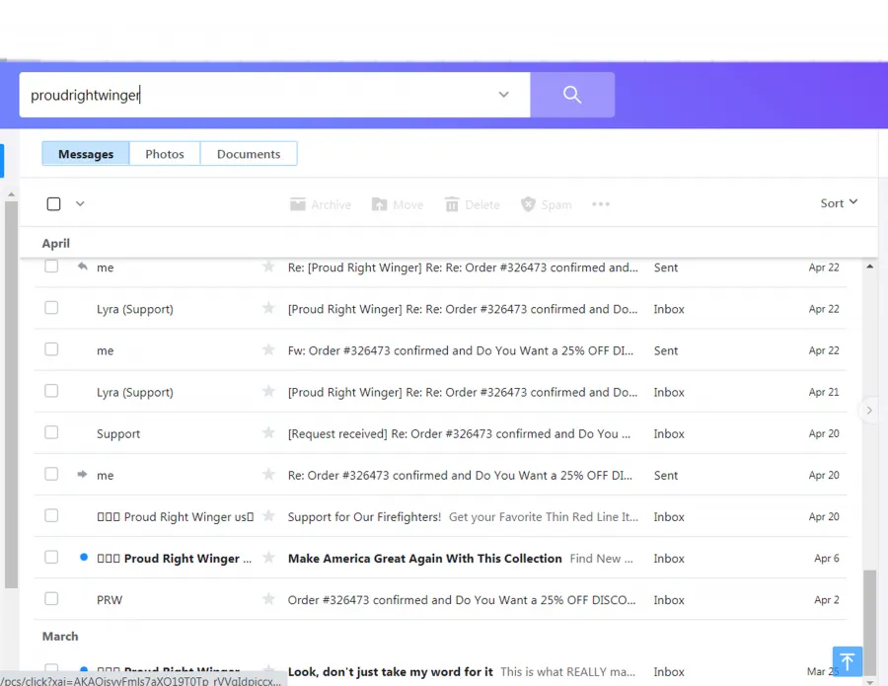Switch to the Messages tab
Screen dimensions: 888x686
coord(86,154)
